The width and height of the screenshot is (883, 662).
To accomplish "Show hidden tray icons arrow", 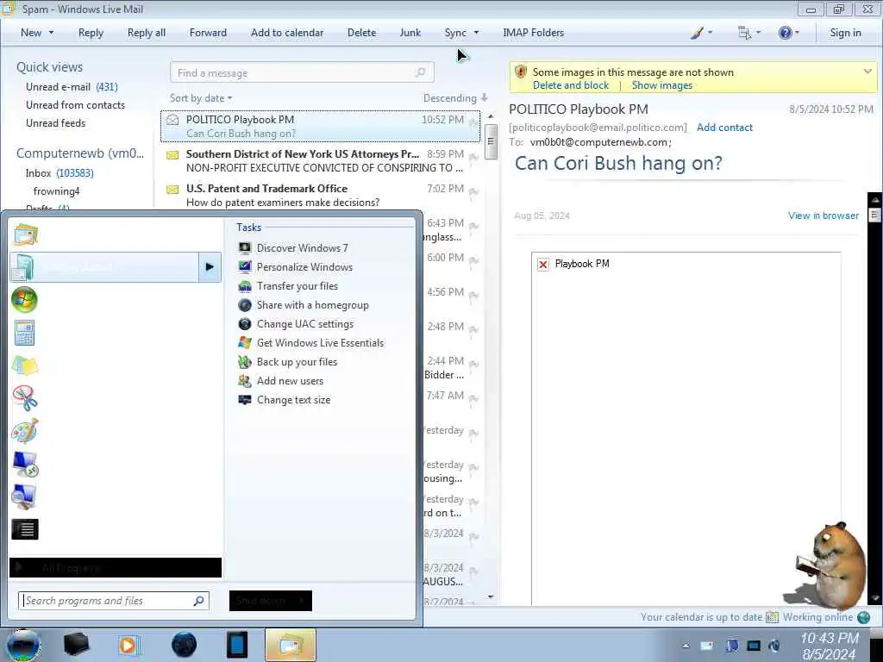I will click(686, 646).
